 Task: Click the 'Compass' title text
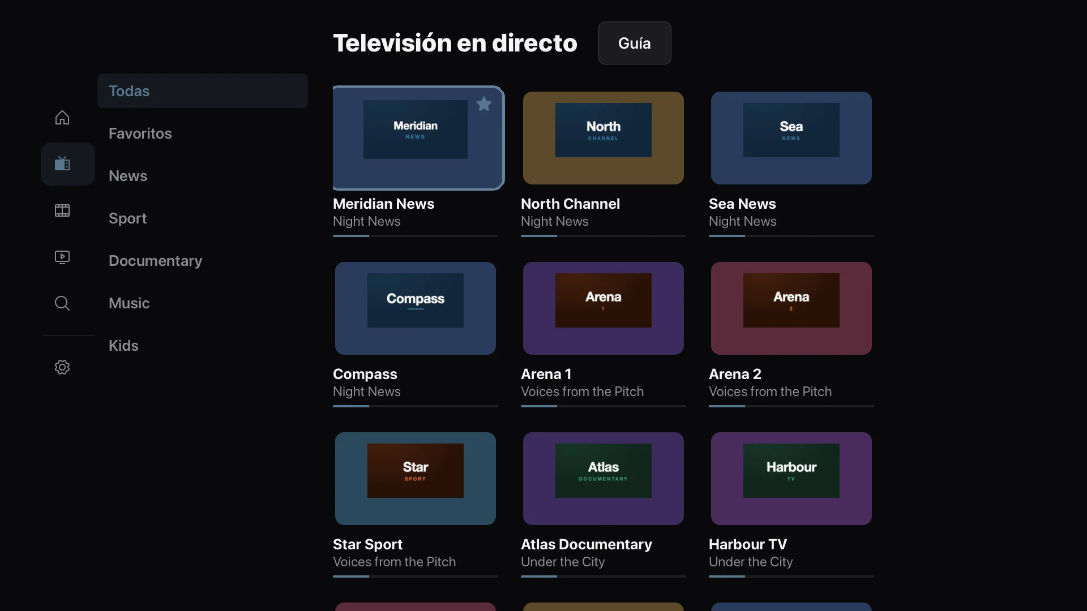tap(365, 374)
